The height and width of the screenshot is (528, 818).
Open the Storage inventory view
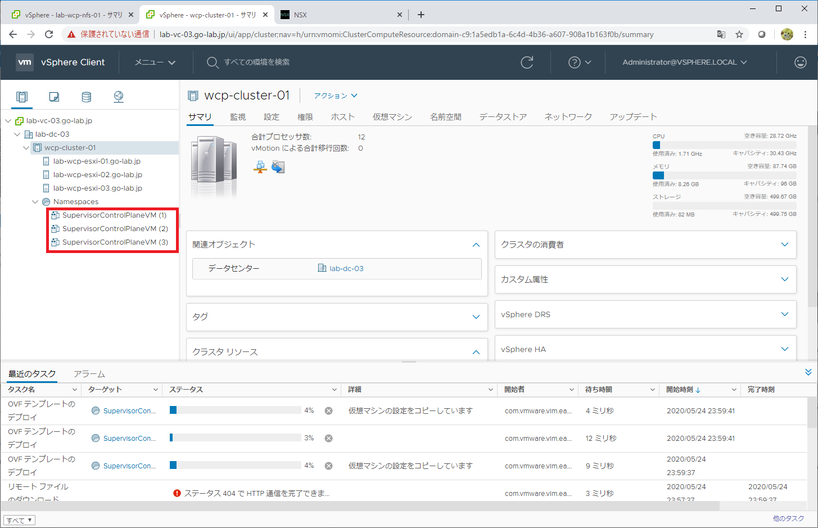click(86, 97)
